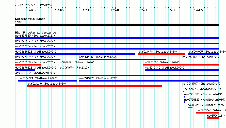Image resolution: width=226 pixels, height=128 pixels.
Task: Click the blue bar under dgv2368n223
Action: click(117, 75)
